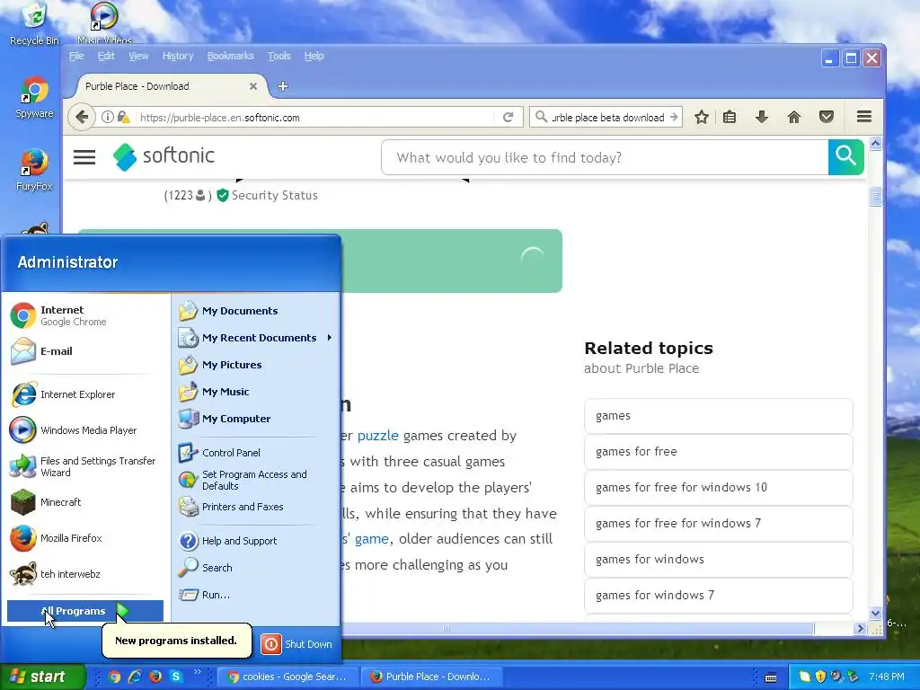
Task: Expand My Recent Documents submenu
Action: (256, 338)
